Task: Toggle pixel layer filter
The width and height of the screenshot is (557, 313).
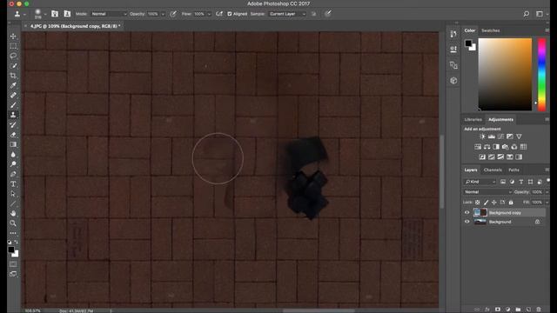Action: [503, 182]
